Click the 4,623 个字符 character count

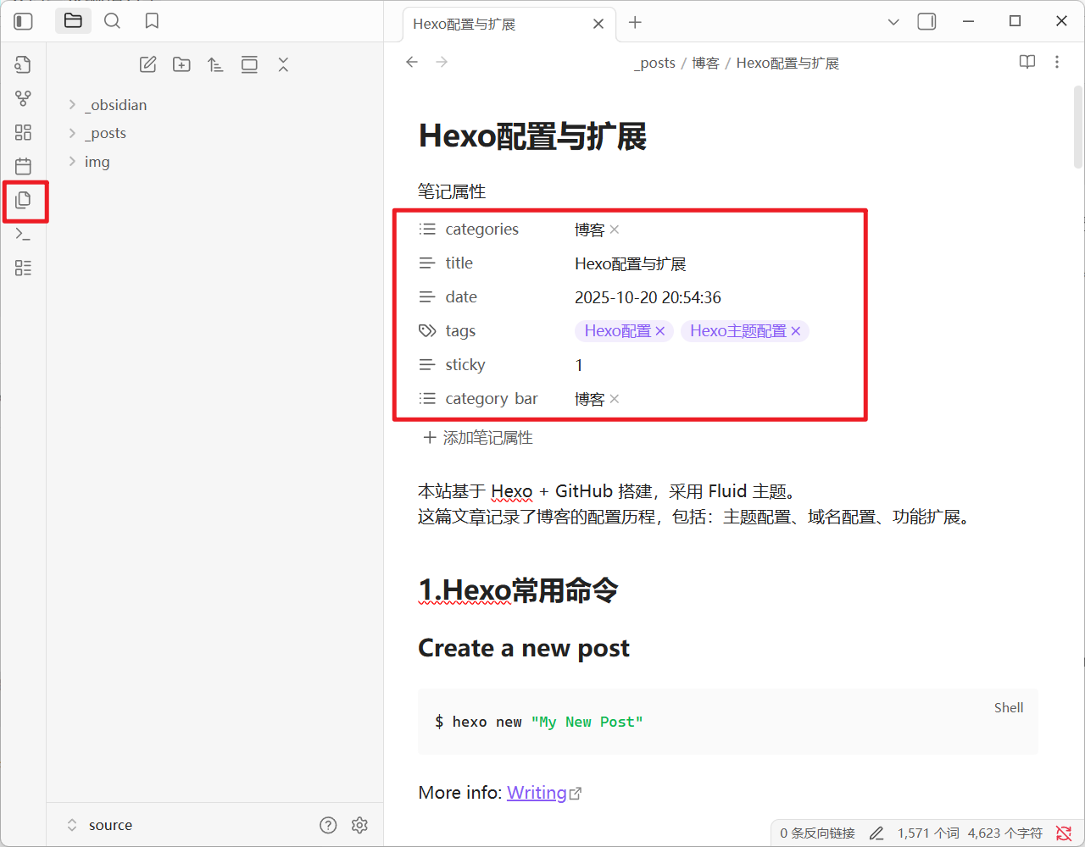coord(1005,833)
